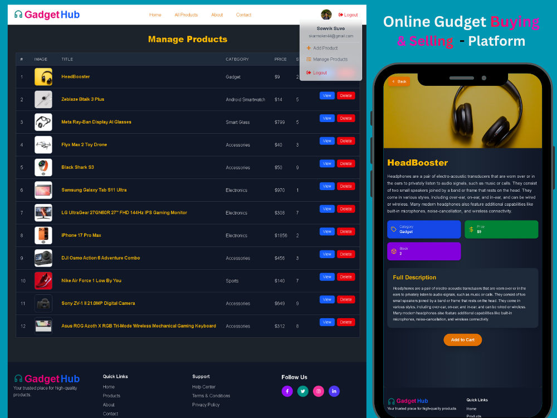Delete Sony ZV-1 II Digital Camera
This screenshot has width=557, height=418.
tap(346, 300)
